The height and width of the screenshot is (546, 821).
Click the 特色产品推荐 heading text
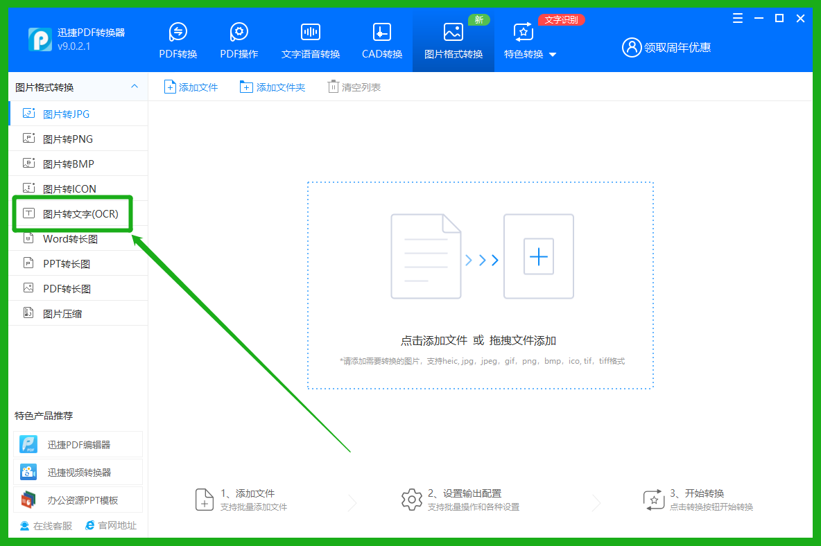click(x=44, y=416)
